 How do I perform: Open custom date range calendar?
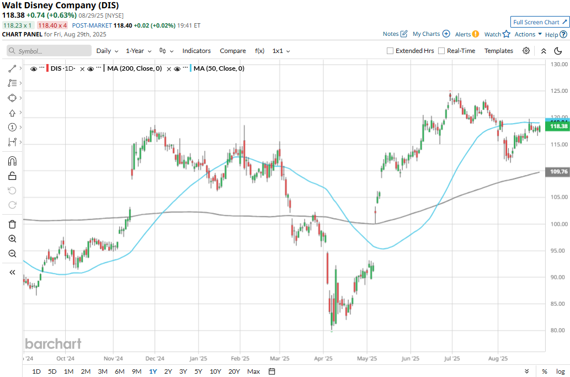point(272,371)
